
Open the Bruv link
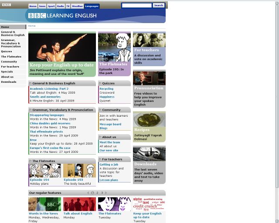(x=33, y=140)
